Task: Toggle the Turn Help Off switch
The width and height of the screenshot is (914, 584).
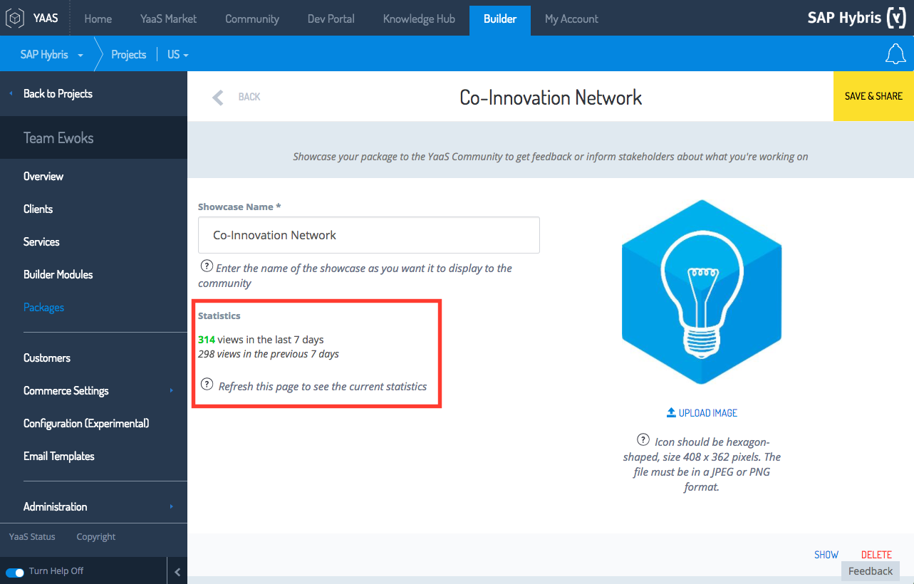Action: point(15,571)
